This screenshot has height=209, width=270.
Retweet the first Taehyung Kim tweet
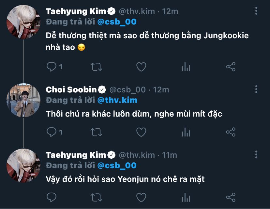pos(96,67)
